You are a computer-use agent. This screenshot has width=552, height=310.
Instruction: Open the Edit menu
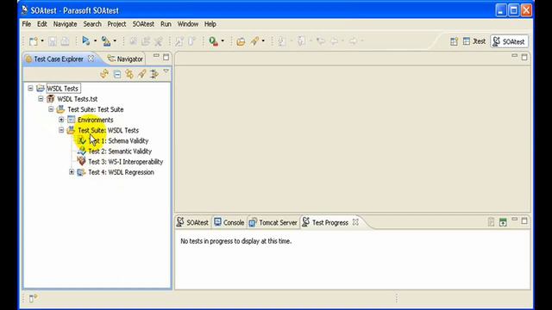coord(42,24)
